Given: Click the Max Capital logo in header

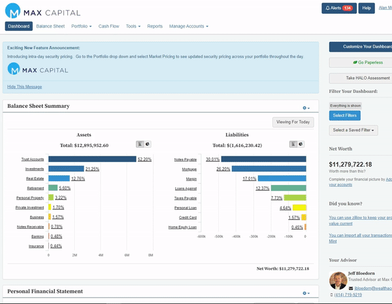Looking at the screenshot, I should click(42, 10).
